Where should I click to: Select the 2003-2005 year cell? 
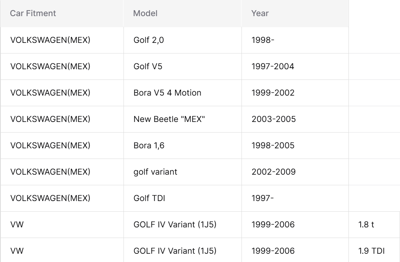[295, 119]
